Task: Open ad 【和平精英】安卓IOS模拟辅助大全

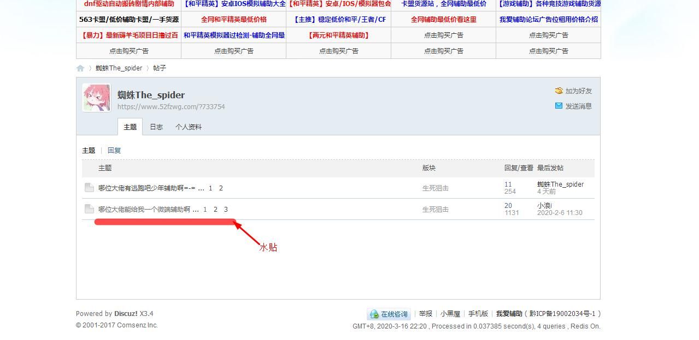Action: (x=234, y=4)
